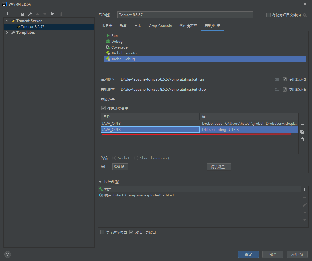Open 代码覆盖率 tab

(188, 26)
